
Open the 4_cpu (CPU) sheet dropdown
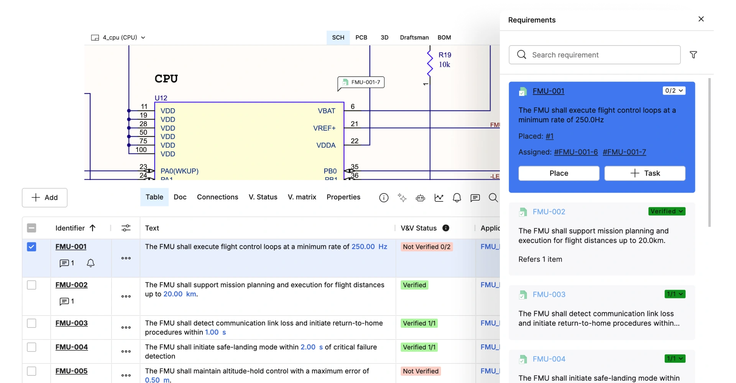point(118,38)
